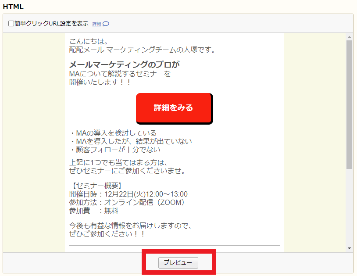Open the 詳細 link
Image resolution: width=357 pixels, height=276 pixels.
(97, 24)
